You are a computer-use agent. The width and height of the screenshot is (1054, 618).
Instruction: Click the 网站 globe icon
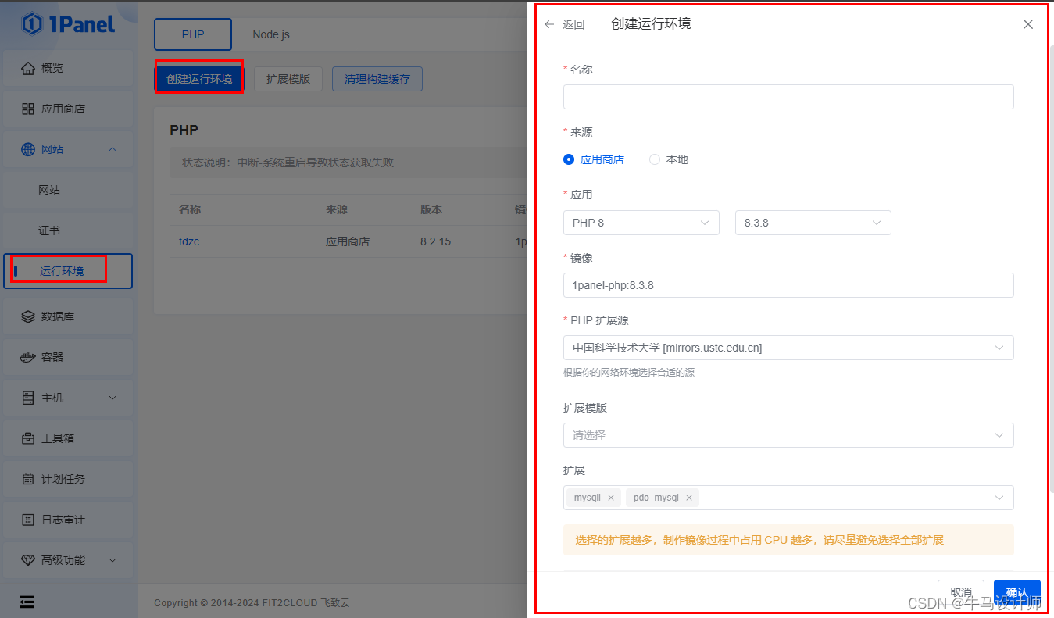28,149
